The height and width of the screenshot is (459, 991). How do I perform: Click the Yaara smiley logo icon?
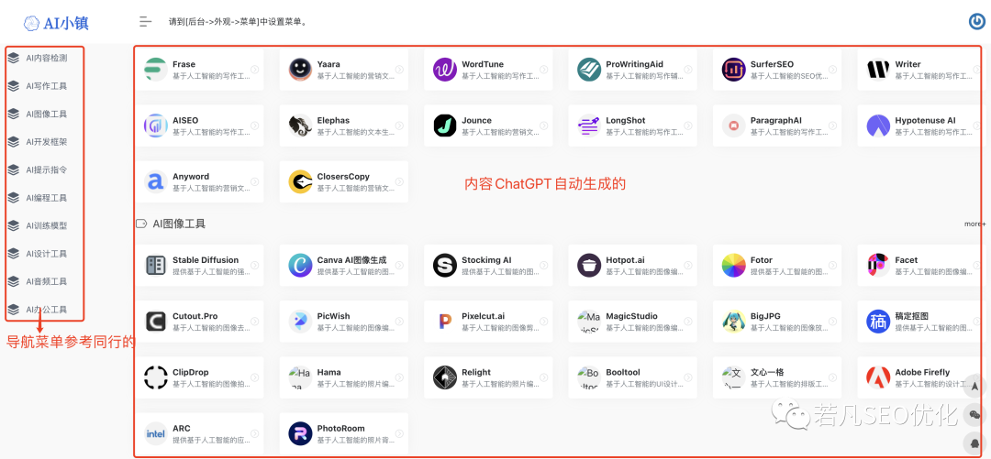click(x=300, y=70)
